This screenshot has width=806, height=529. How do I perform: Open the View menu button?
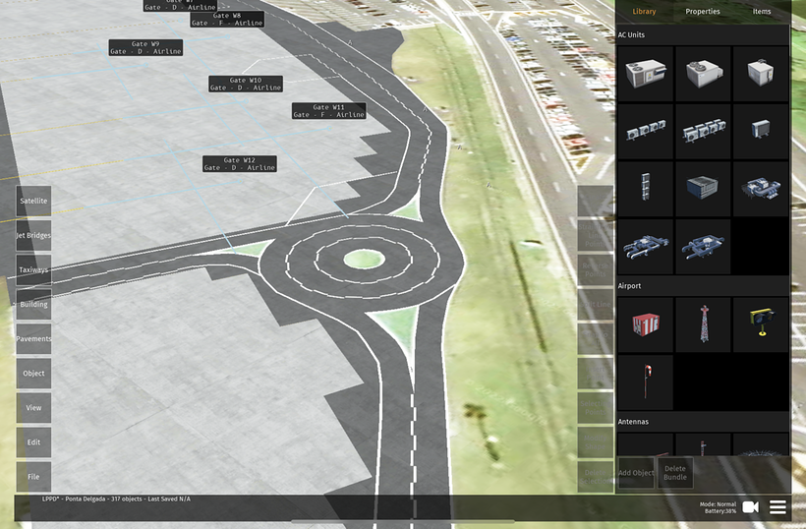tap(33, 408)
